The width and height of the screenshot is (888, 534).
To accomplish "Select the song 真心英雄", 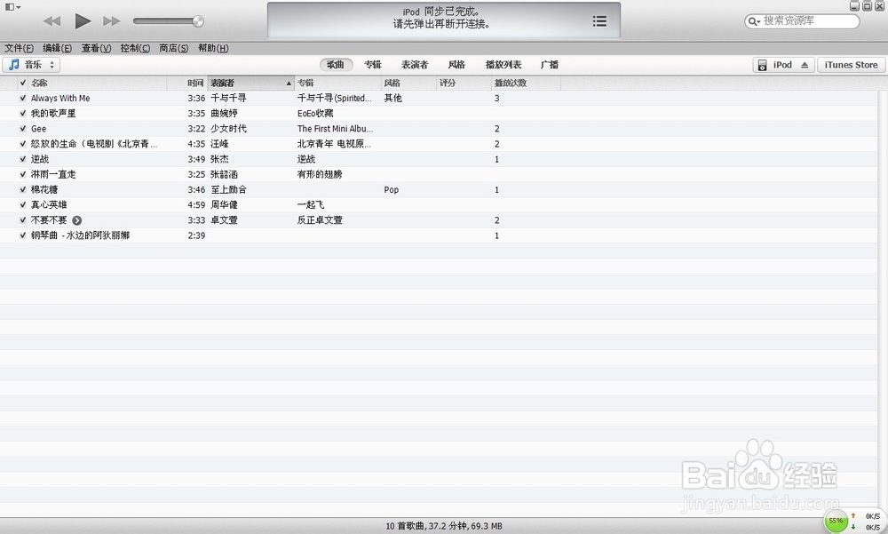I will pos(49,204).
